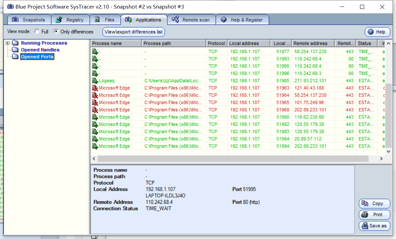Screen dimensions: 396x239
Task: Click removed icon of Edge port 51963 row
Action: (x=95, y=88)
